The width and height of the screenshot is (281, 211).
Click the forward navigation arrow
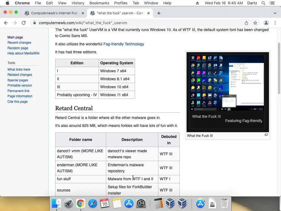15,23
